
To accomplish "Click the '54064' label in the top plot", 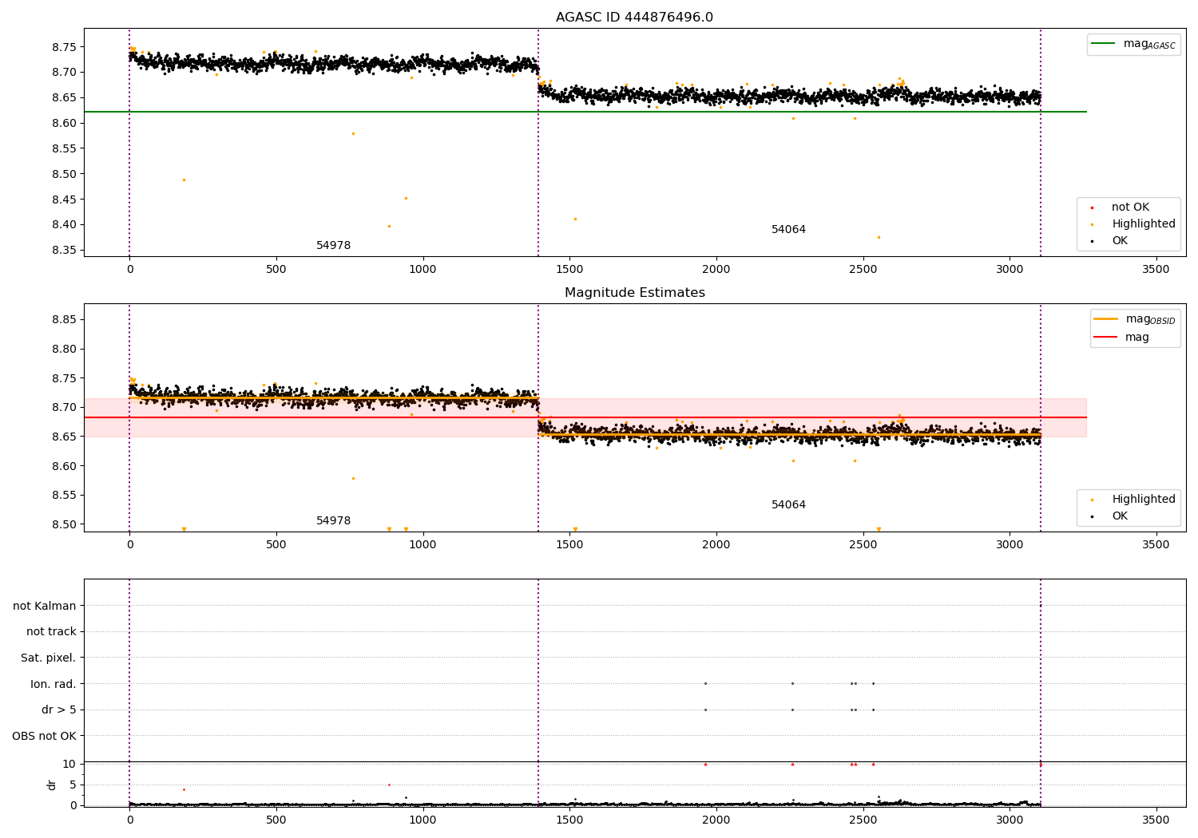I will click(788, 230).
